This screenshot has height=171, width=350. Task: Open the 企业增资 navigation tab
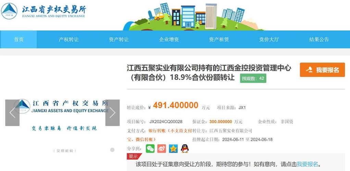click(169, 39)
